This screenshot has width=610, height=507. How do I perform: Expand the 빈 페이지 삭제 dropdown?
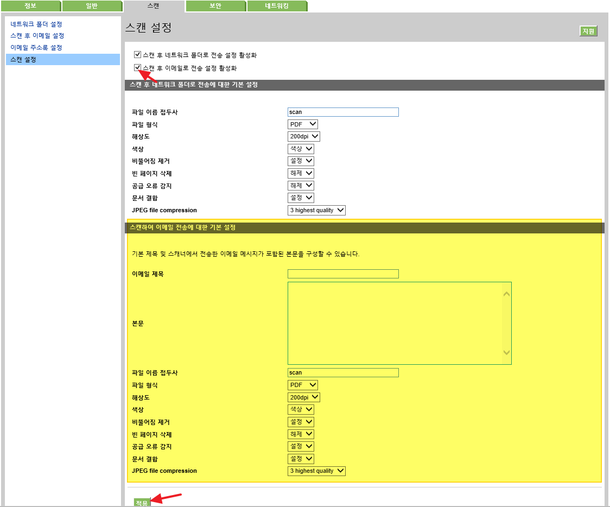(x=301, y=173)
